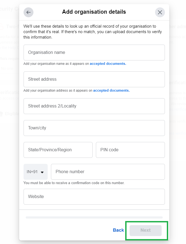Image resolution: width=186 pixels, height=244 pixels.
Task: Select the Street address 2/Locality field
Action: (x=94, y=106)
